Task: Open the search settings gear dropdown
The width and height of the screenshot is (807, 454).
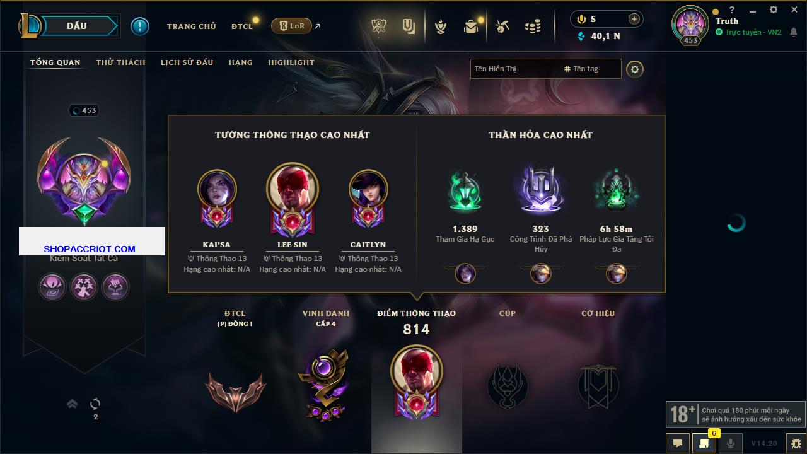Action: [x=635, y=69]
